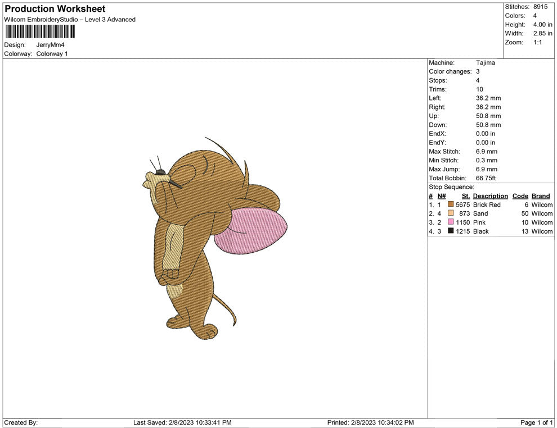Click the Jerry mouse embroidery design preview
The image size is (557, 428).
click(x=214, y=239)
